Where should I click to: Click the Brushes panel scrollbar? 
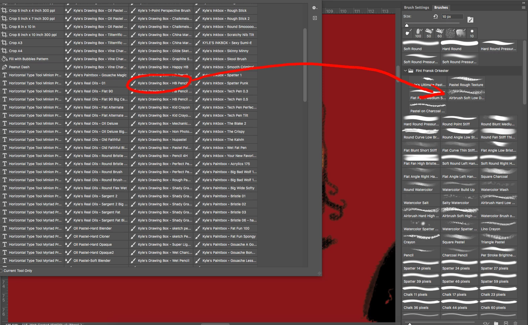pos(524,72)
